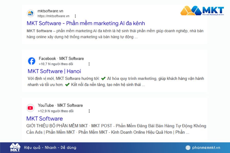Click the mktsoftware.vn site favicon
This screenshot has width=230, height=153.
(30, 14)
